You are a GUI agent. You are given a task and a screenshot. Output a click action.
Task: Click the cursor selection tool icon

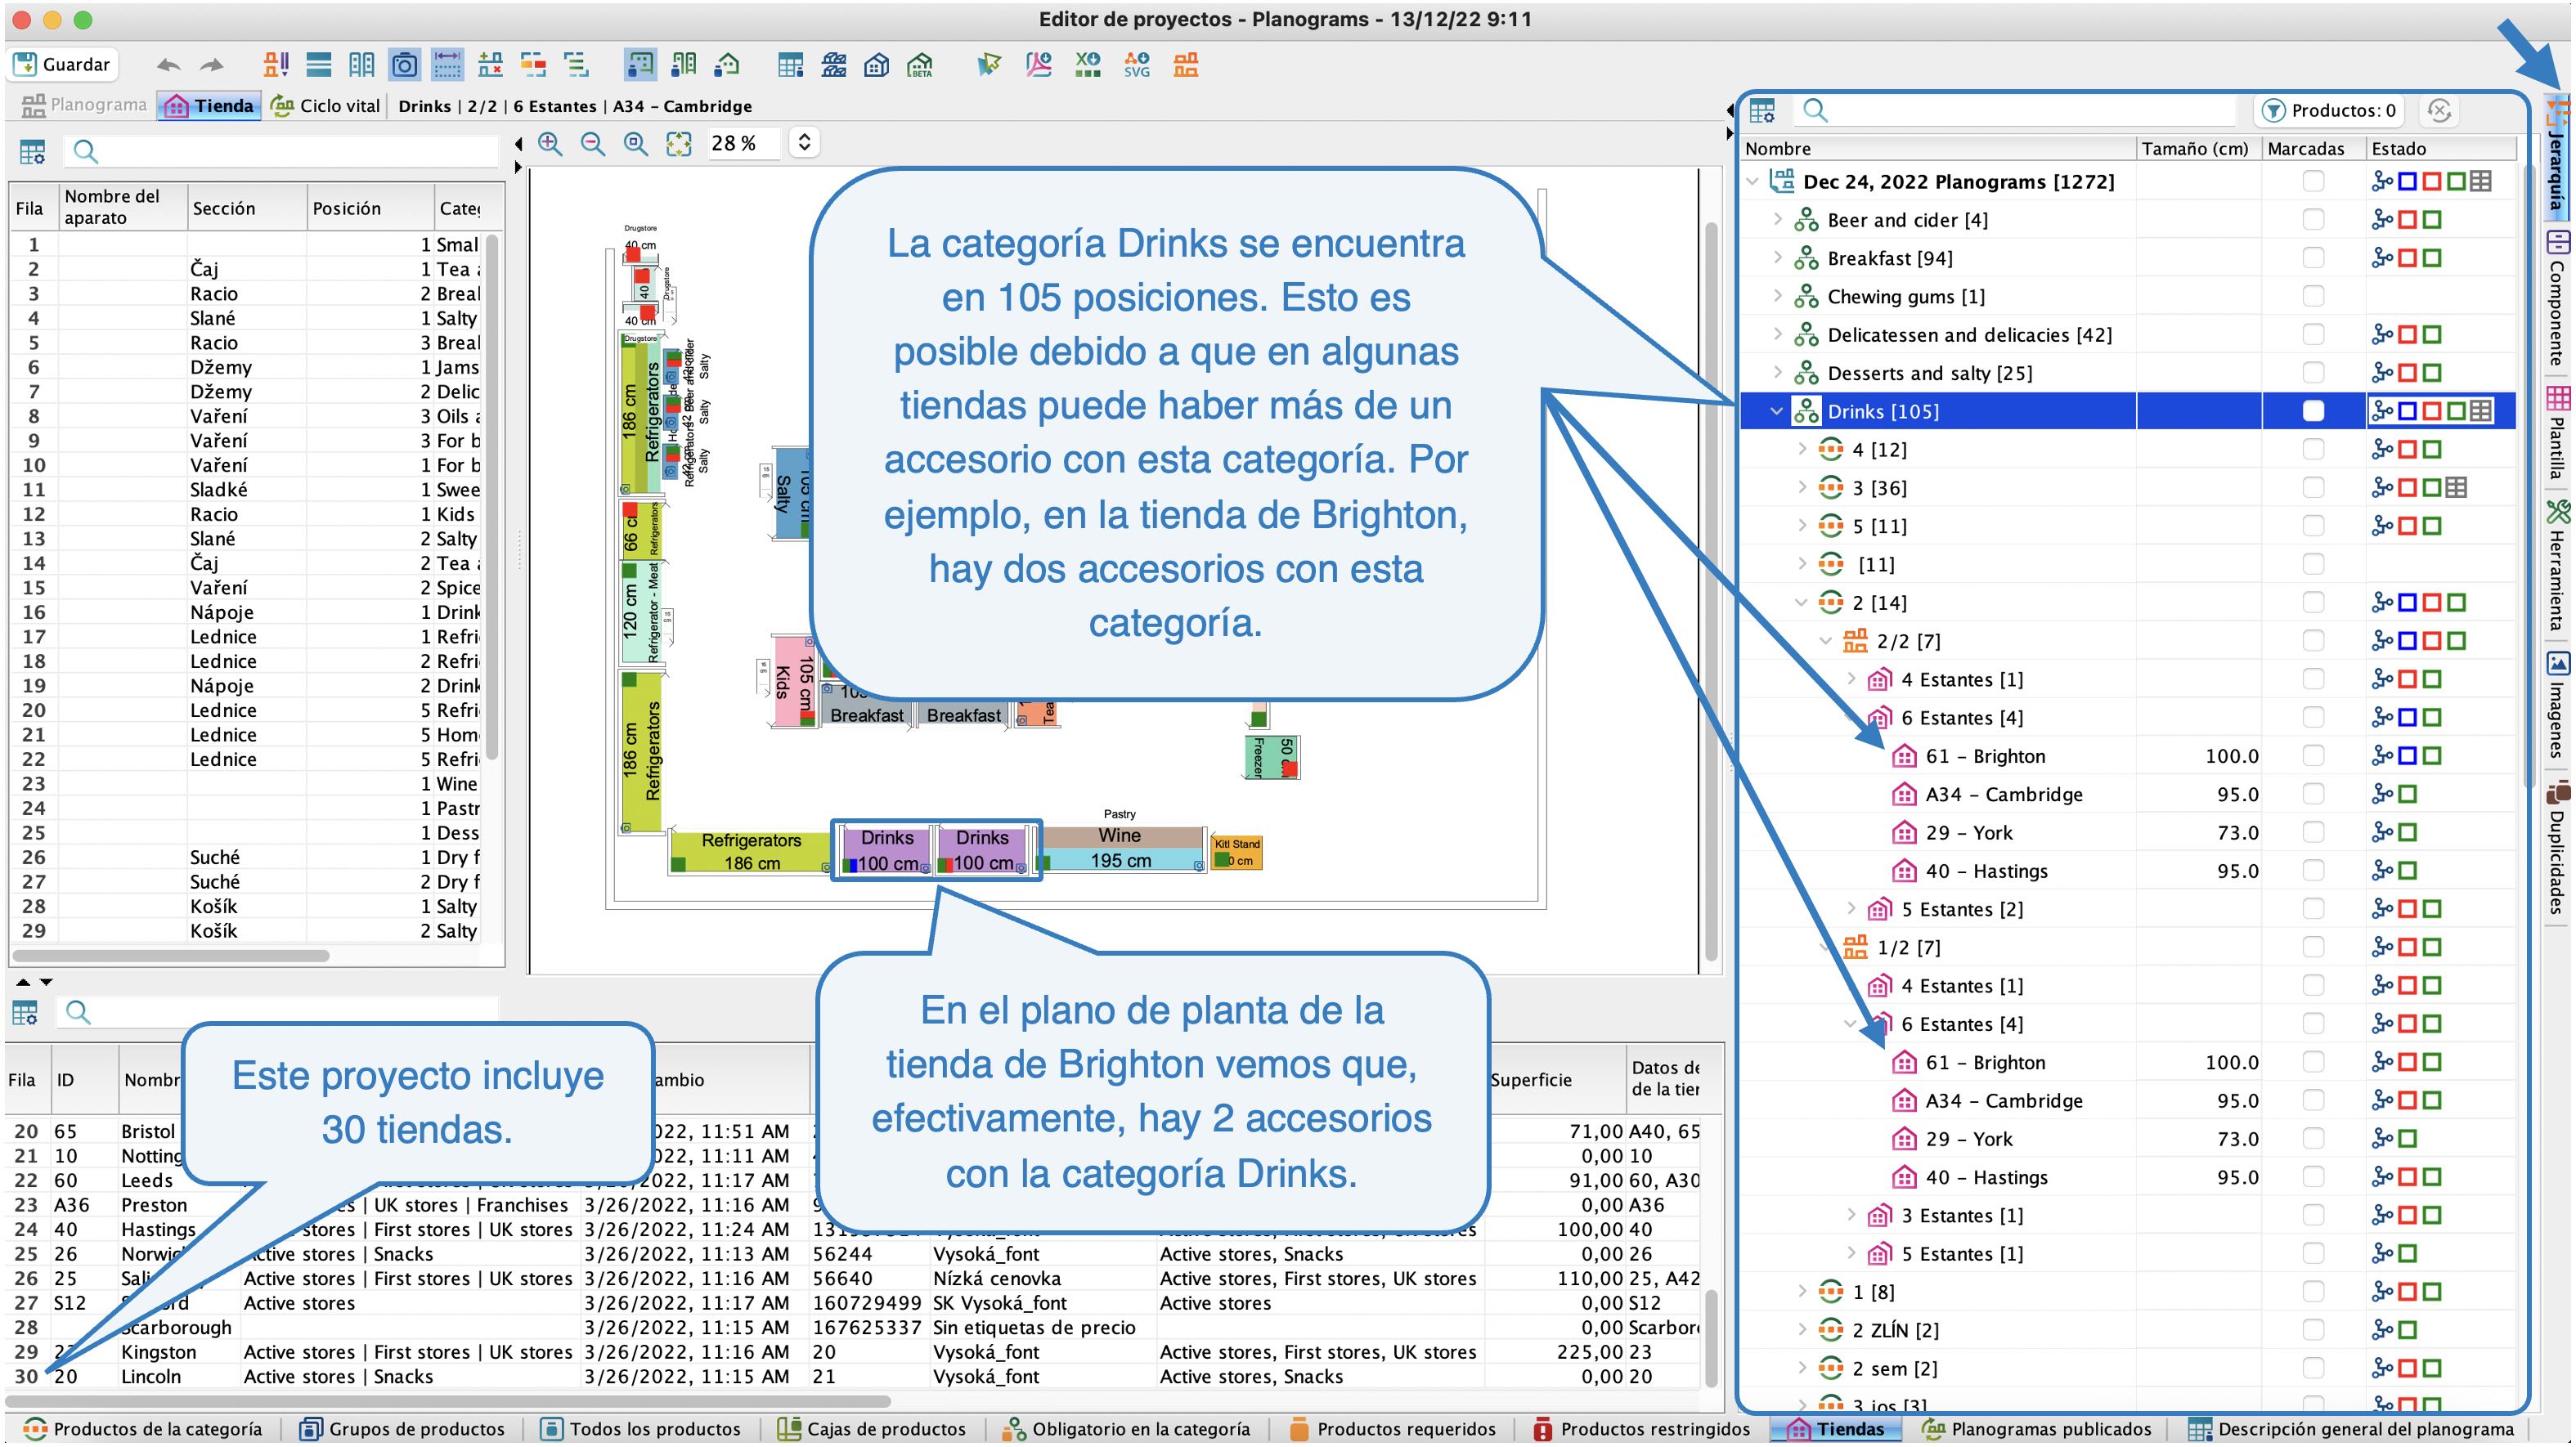989,65
